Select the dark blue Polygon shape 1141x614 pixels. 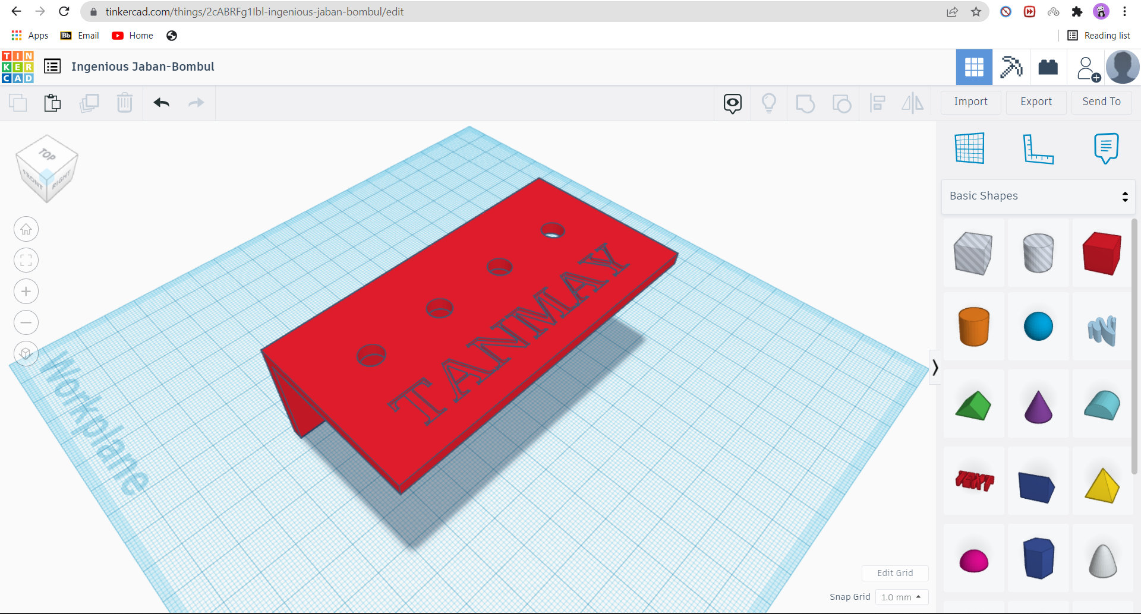(x=1038, y=558)
